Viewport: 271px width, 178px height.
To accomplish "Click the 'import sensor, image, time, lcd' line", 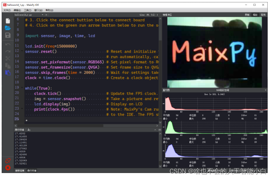I will point(60,36).
